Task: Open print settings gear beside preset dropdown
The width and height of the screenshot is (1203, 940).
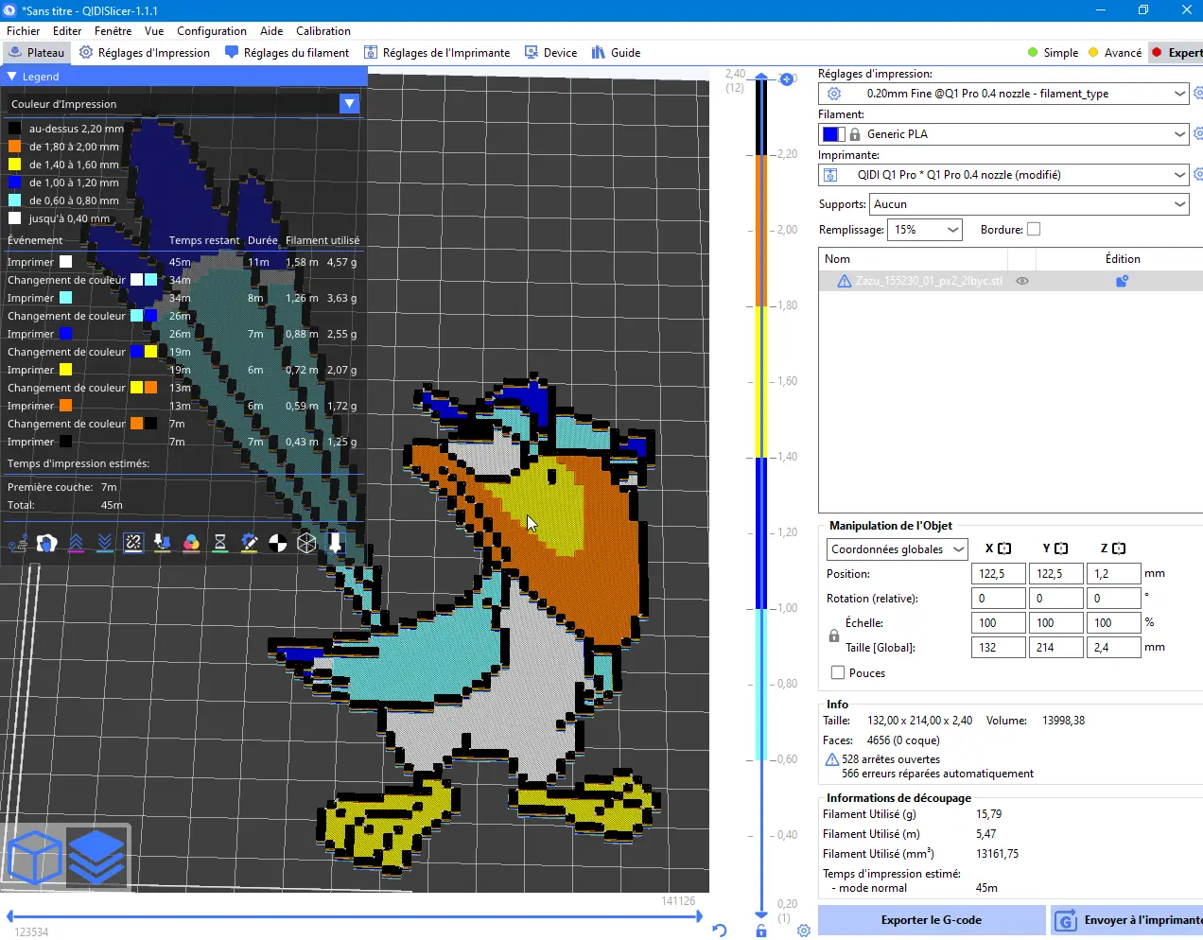Action: pyautogui.click(x=1198, y=94)
